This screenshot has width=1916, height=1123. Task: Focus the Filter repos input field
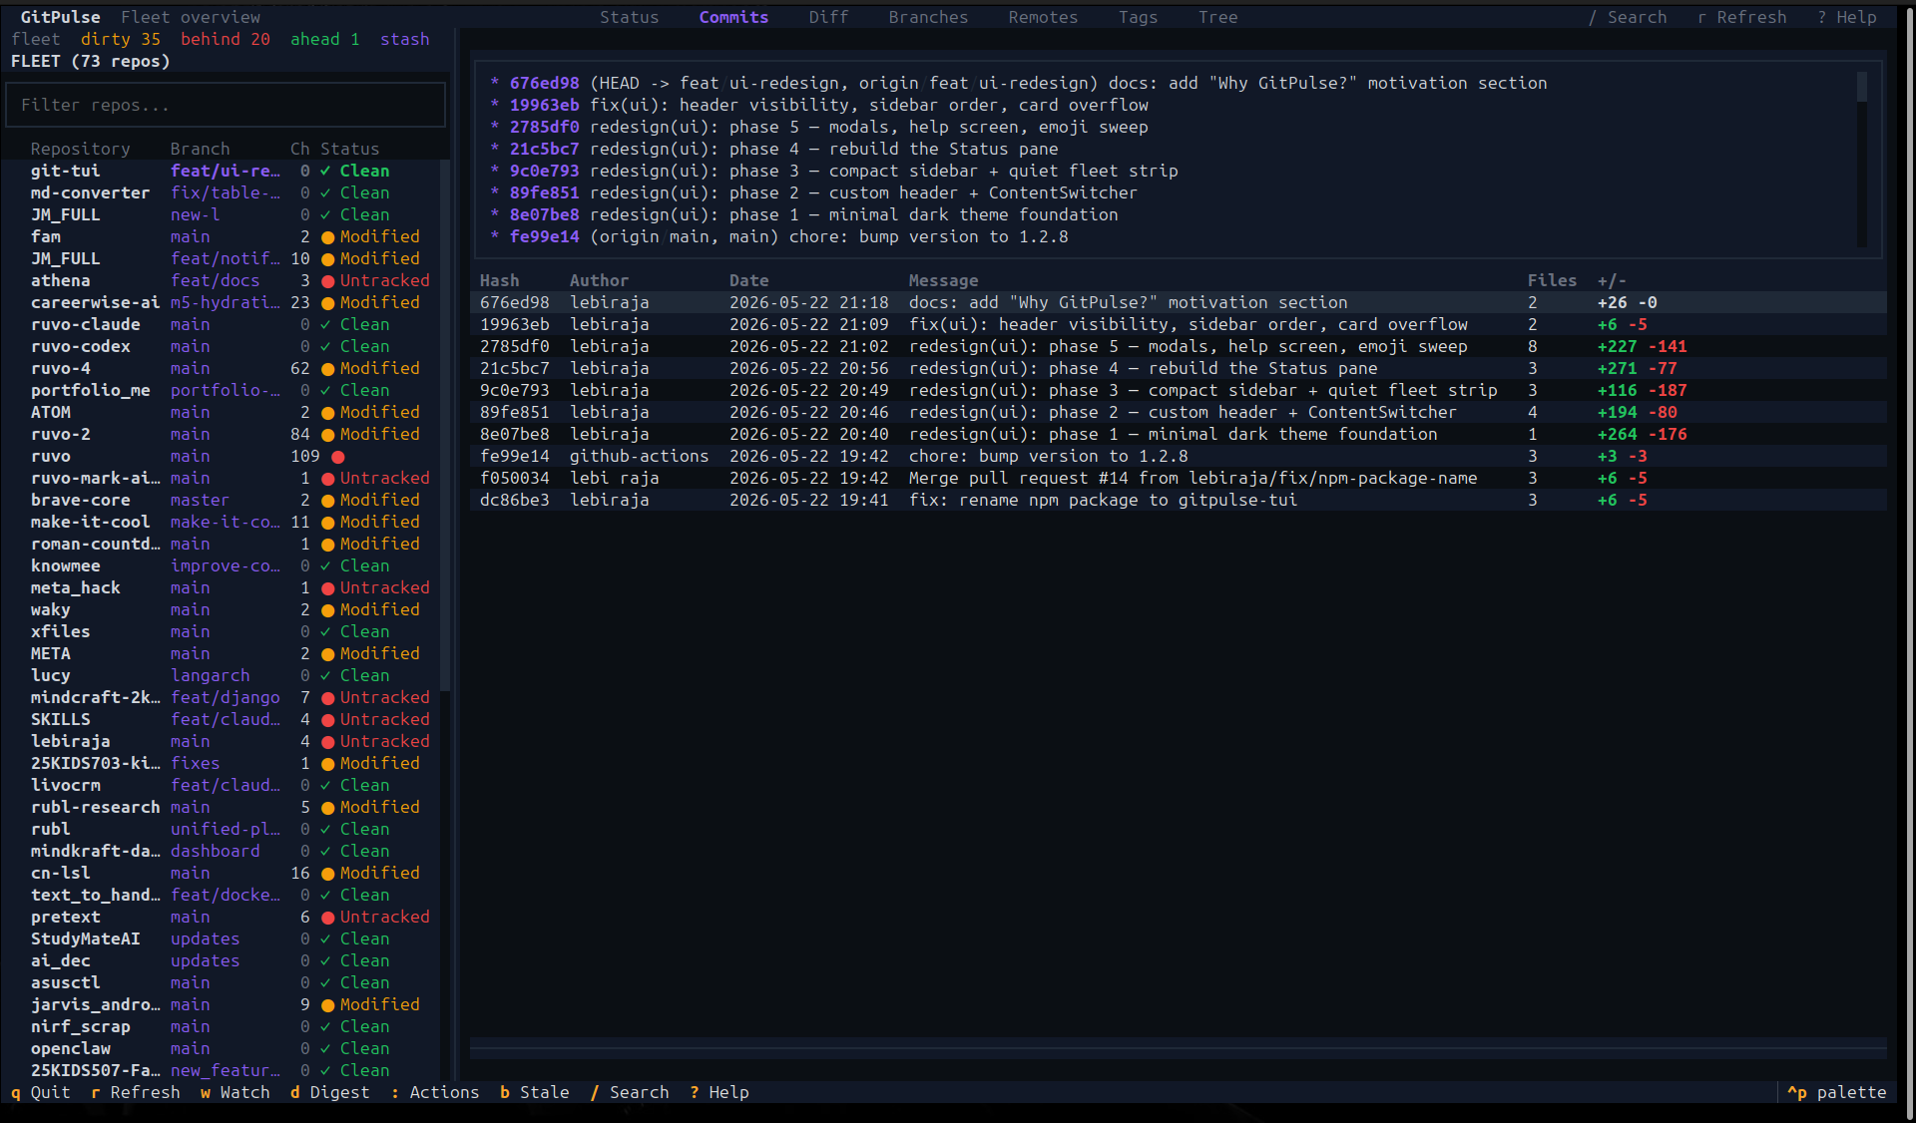pos(226,105)
